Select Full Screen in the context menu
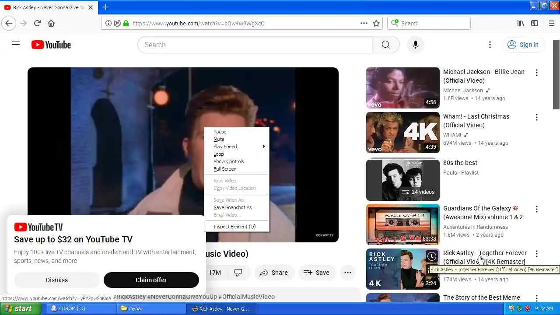The image size is (560, 315). click(x=237, y=169)
